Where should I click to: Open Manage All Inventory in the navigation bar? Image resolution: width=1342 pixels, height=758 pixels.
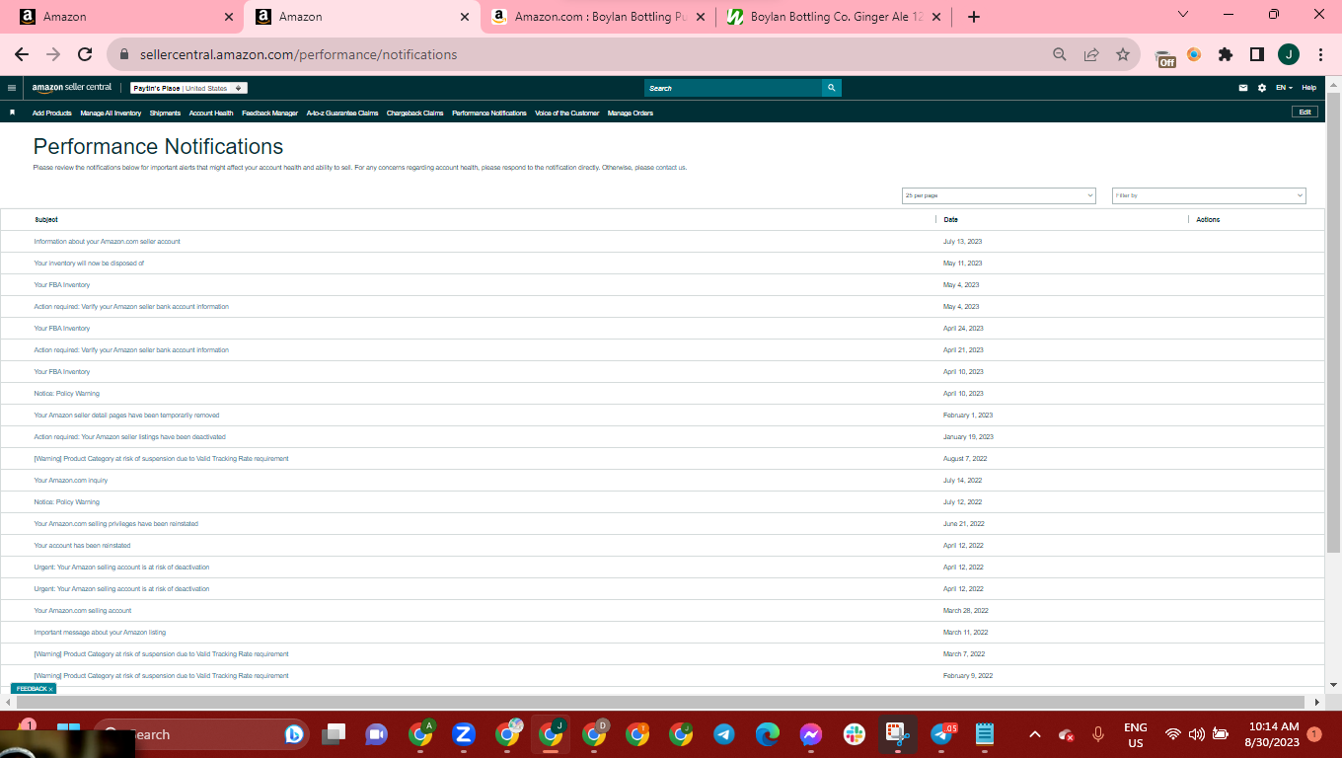click(111, 114)
